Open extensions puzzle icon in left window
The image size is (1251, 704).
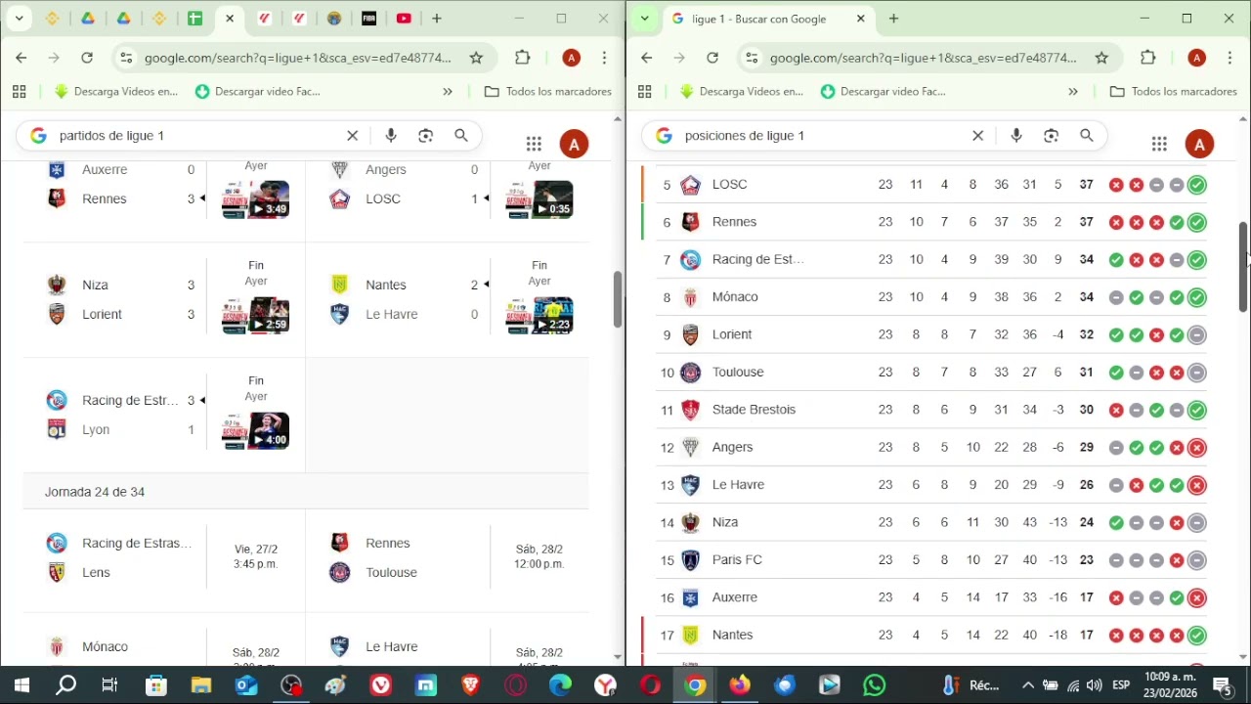pos(523,58)
